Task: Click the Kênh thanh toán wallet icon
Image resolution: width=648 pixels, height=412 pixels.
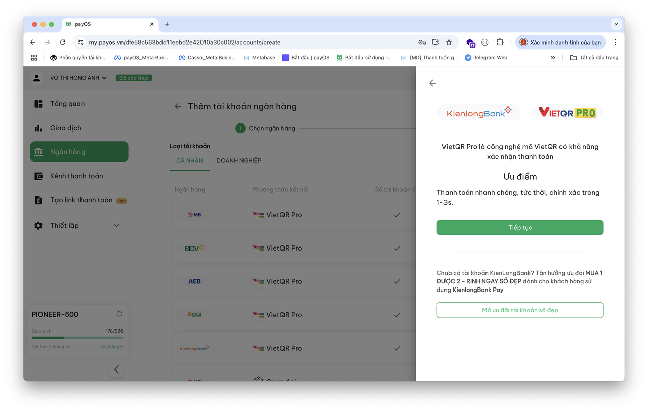Action: click(38, 176)
